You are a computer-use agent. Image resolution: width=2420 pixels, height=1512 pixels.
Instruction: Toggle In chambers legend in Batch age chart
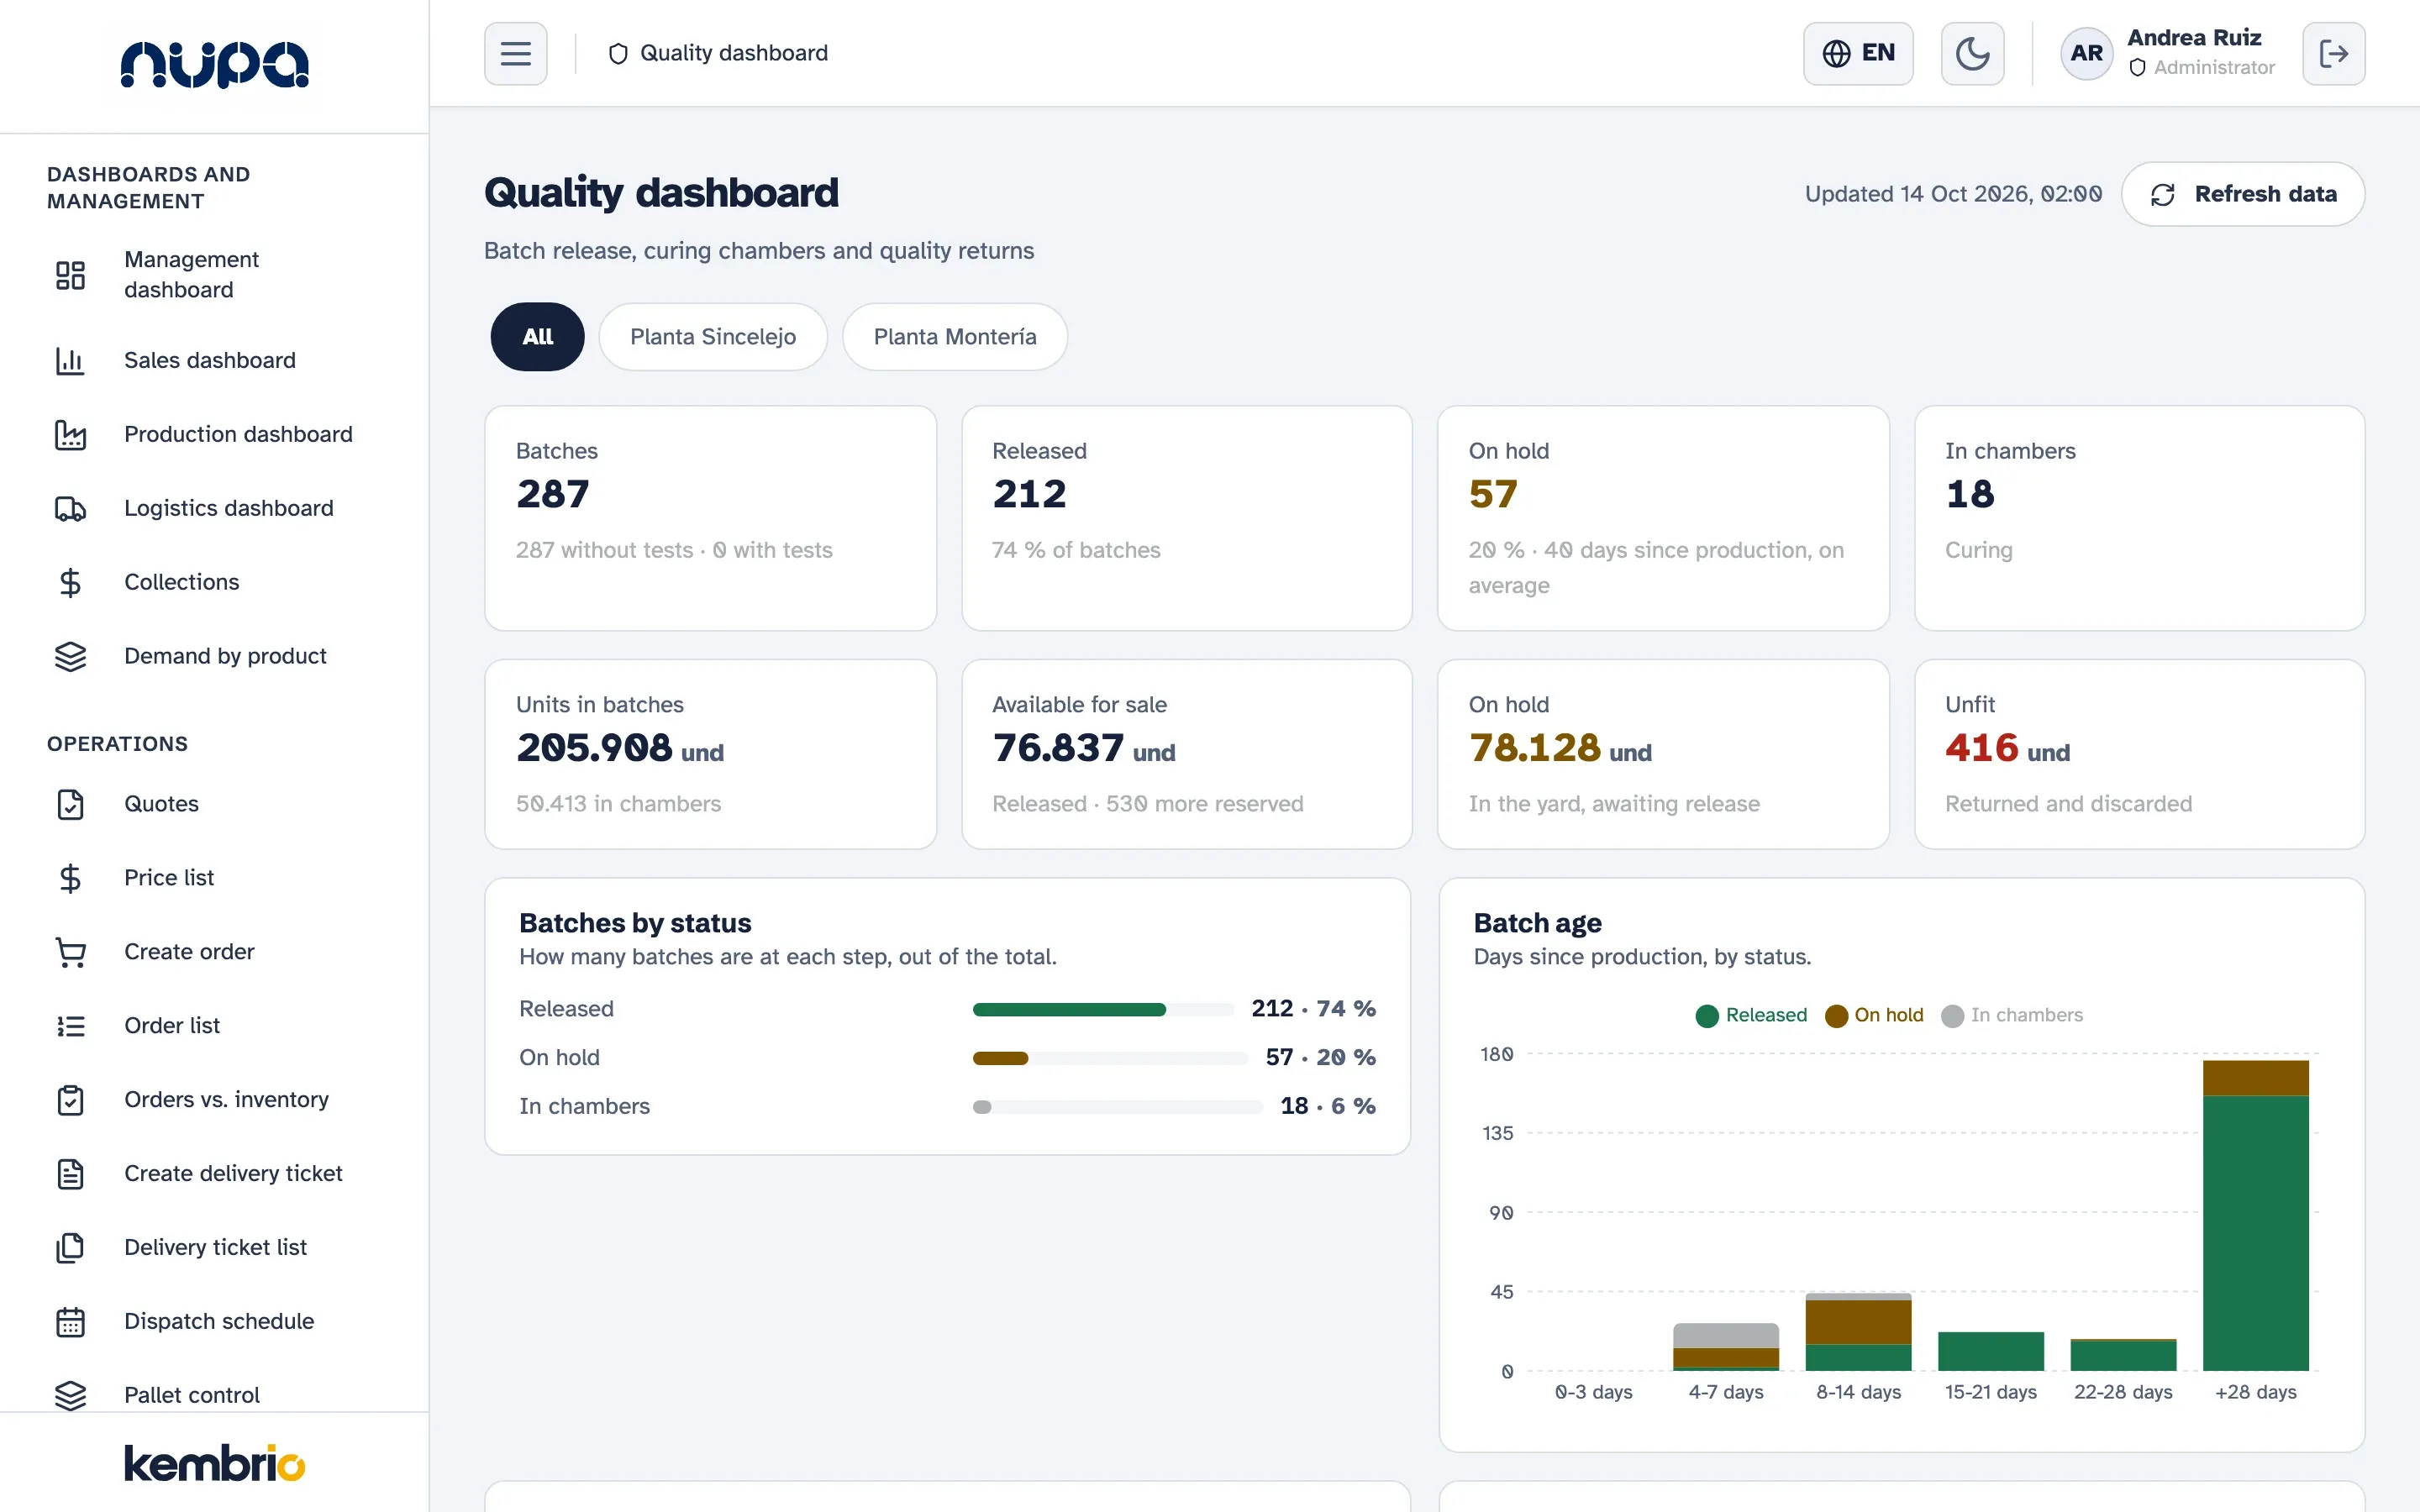coord(2012,1015)
